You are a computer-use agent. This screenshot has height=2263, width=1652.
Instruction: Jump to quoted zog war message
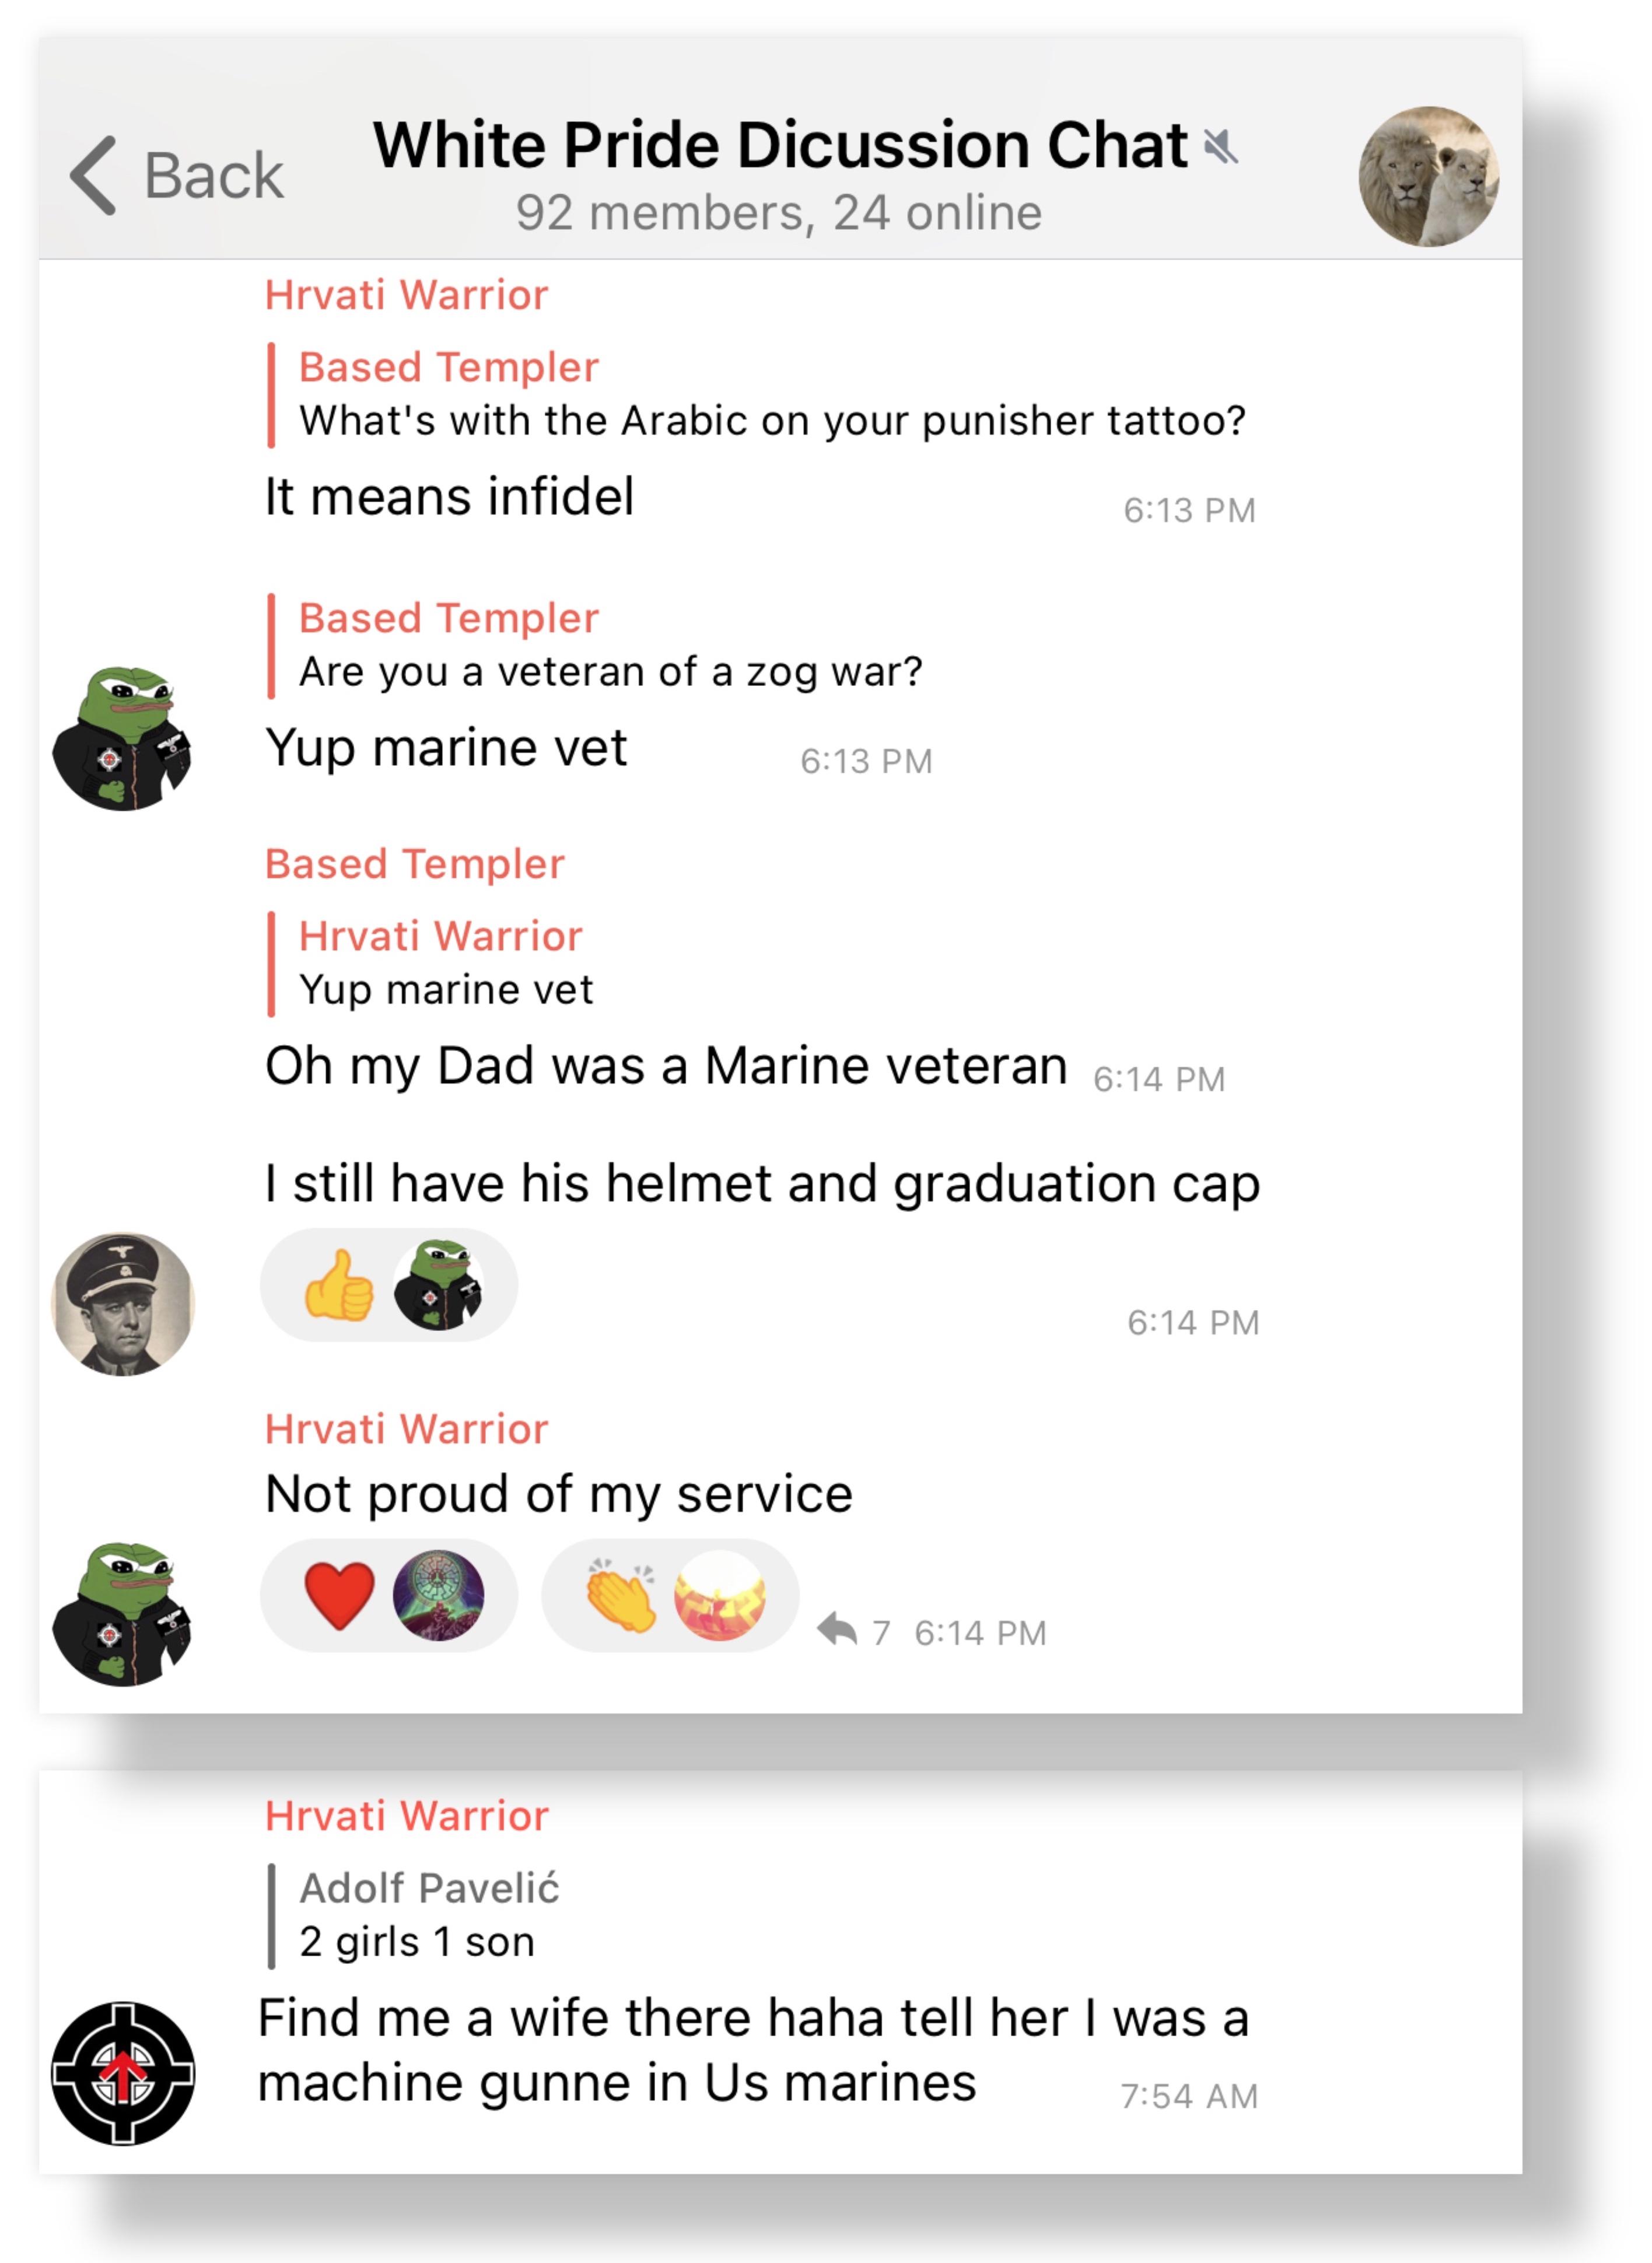tap(596, 646)
